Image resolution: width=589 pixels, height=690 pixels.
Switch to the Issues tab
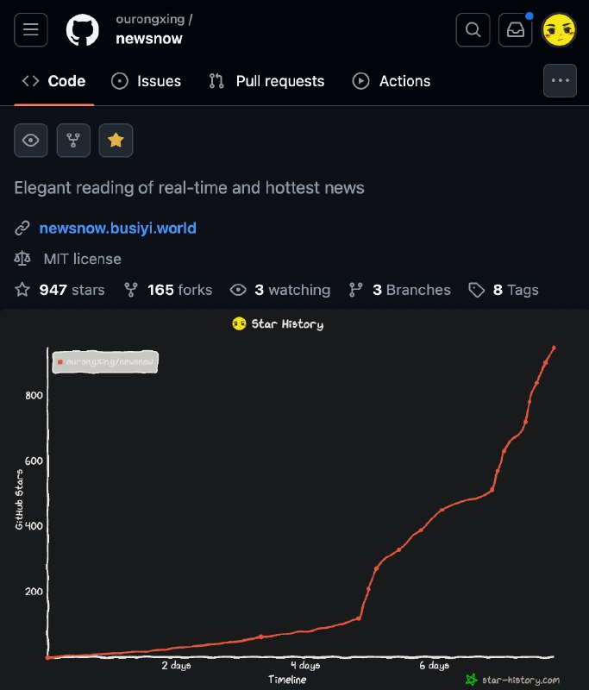(x=146, y=81)
